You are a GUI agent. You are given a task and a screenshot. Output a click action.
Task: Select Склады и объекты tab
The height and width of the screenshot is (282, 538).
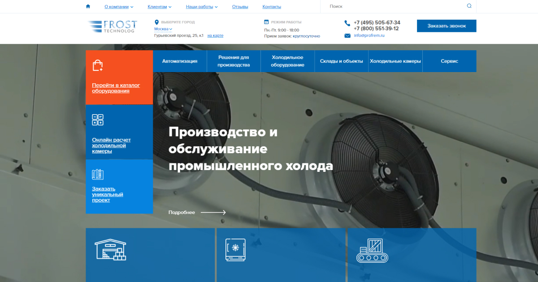coord(342,61)
